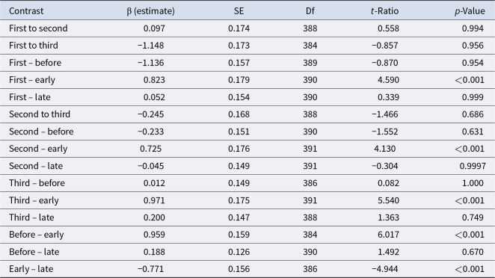Viewport: 495px width, 278px height.
Task: Select the First to third row label
Action: (x=34, y=46)
